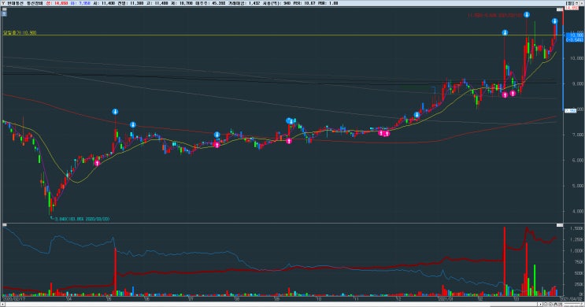Image resolution: width=585 pixels, height=307 pixels.
Task: Click the blue 10,900 current price tag on the axis
Action: (x=575, y=35)
